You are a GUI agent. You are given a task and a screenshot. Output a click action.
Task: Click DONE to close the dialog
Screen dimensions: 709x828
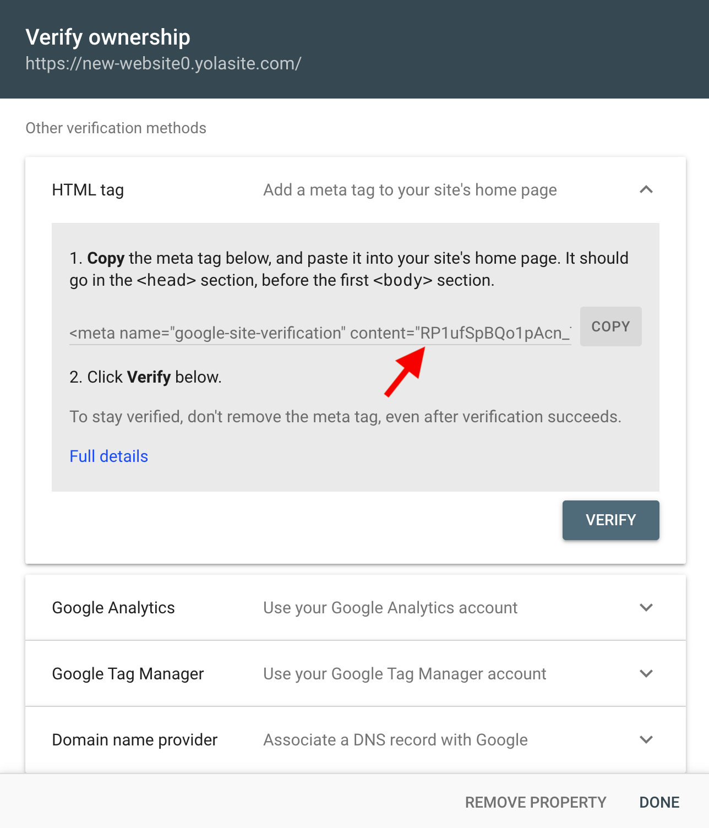click(x=659, y=802)
